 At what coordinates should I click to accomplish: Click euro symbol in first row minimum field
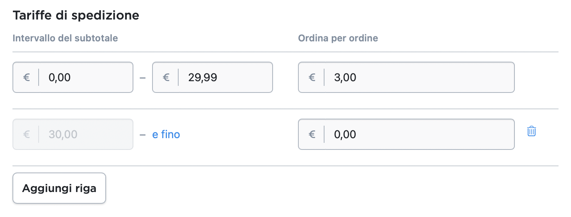coord(26,77)
